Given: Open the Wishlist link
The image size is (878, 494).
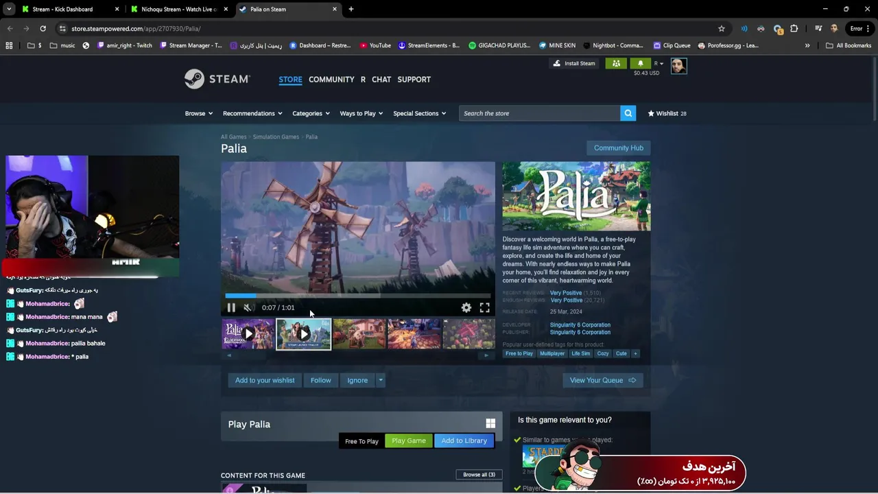Looking at the screenshot, I should [667, 113].
